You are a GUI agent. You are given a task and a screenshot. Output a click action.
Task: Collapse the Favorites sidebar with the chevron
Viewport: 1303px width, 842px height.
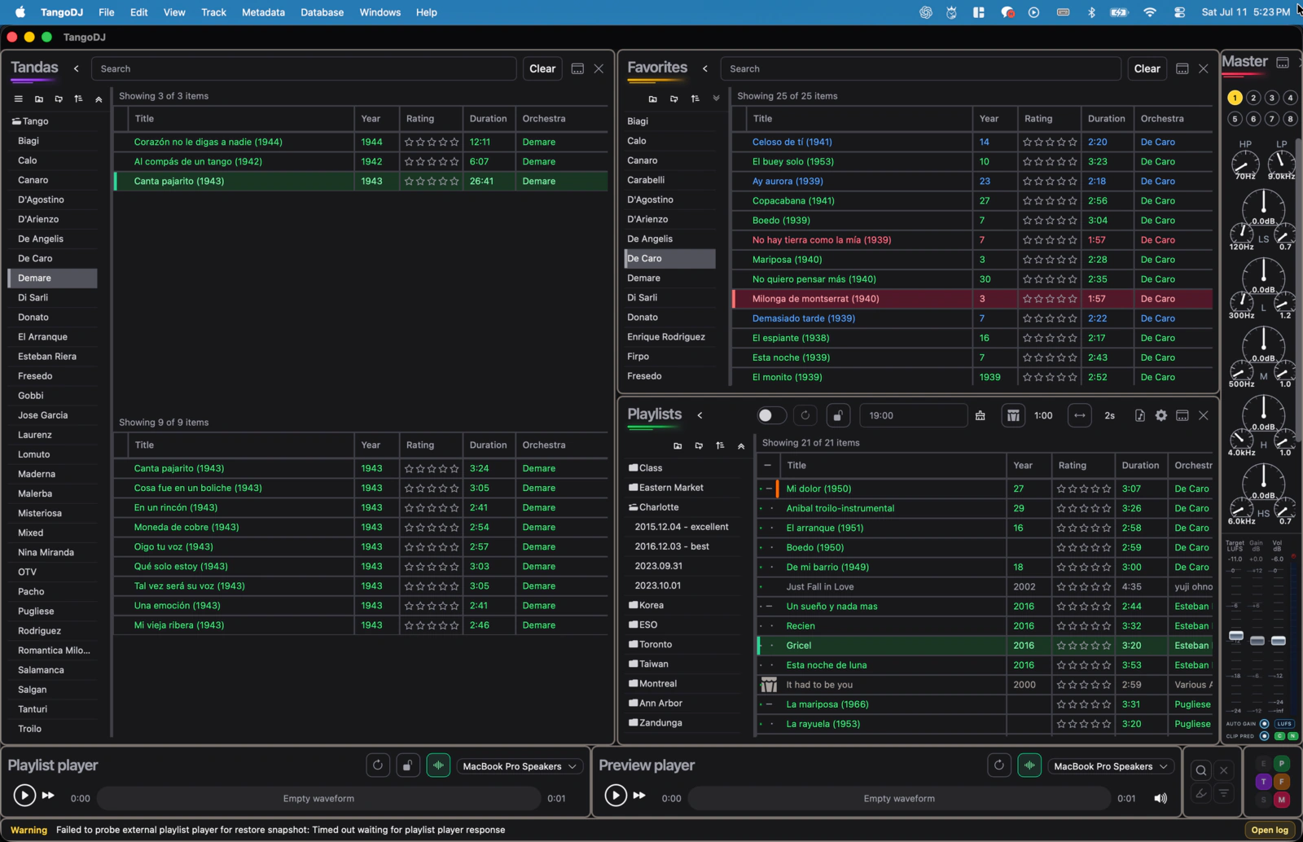pos(705,68)
